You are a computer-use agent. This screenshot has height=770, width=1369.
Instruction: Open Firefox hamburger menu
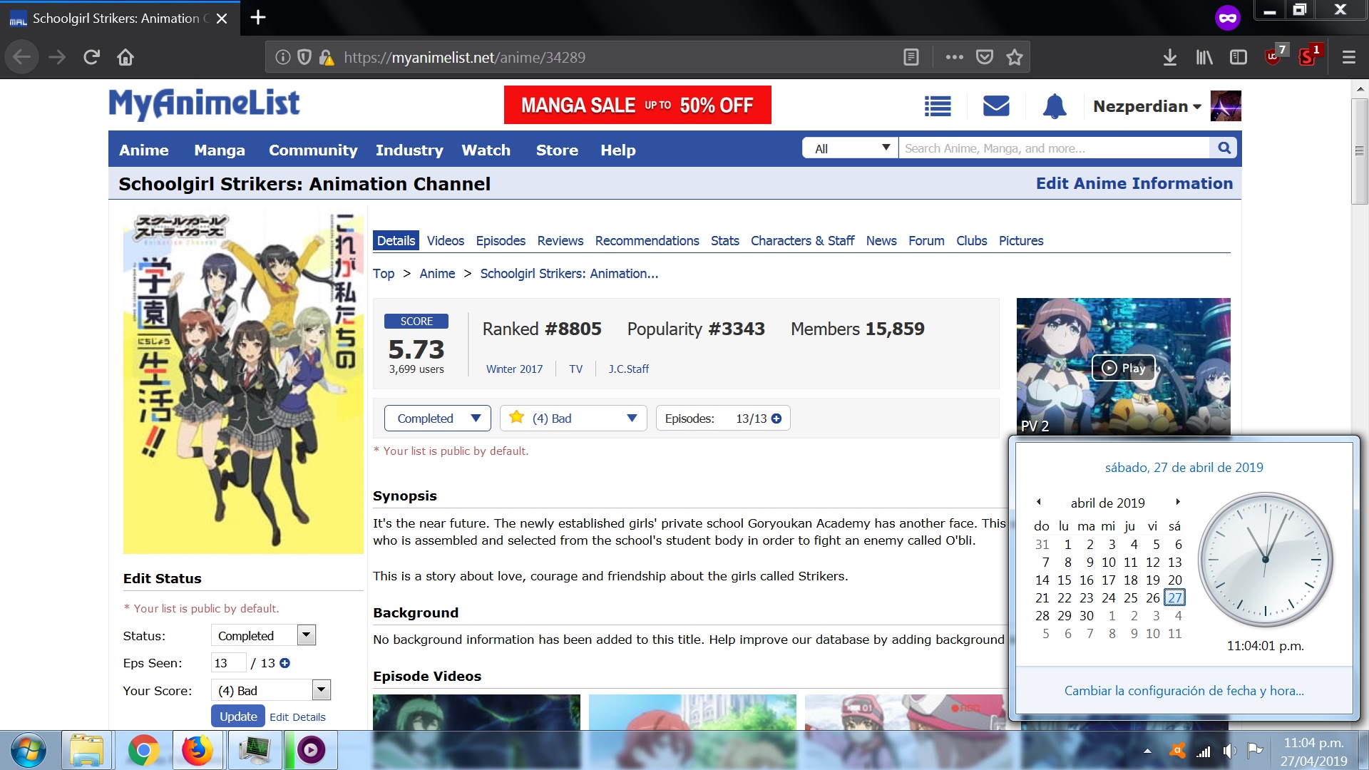pyautogui.click(x=1348, y=57)
